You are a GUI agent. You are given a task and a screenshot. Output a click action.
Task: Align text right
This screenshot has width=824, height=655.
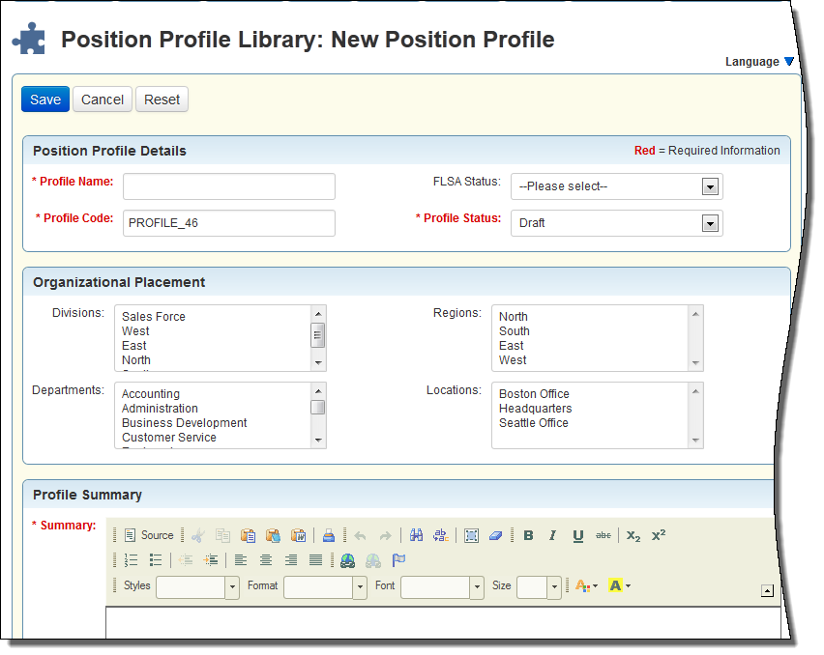point(291,560)
